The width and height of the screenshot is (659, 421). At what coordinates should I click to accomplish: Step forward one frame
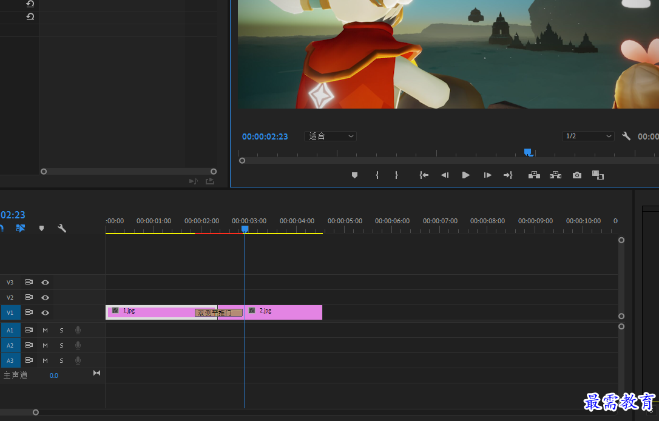coord(487,175)
